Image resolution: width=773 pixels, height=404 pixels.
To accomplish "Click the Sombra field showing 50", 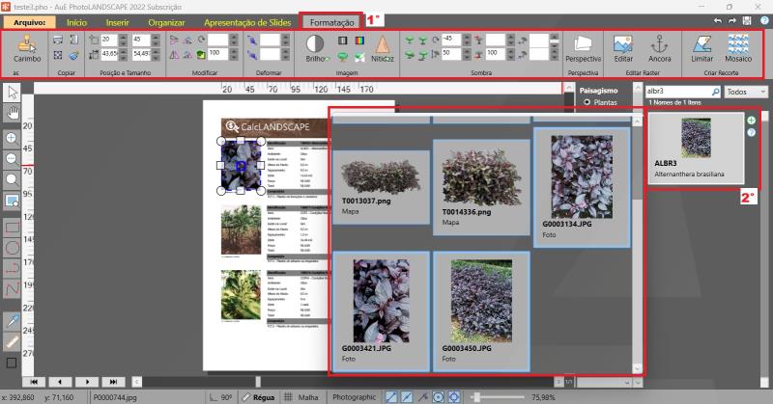I will click(x=451, y=53).
